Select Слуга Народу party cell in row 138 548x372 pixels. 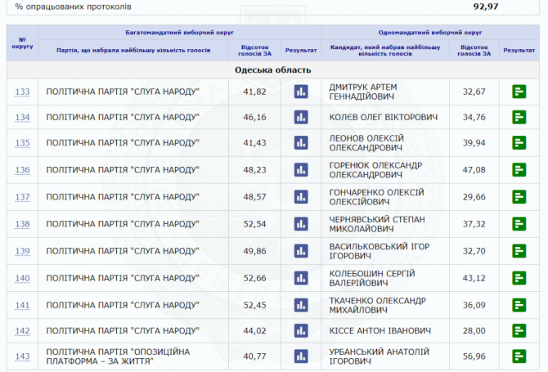tap(133, 224)
